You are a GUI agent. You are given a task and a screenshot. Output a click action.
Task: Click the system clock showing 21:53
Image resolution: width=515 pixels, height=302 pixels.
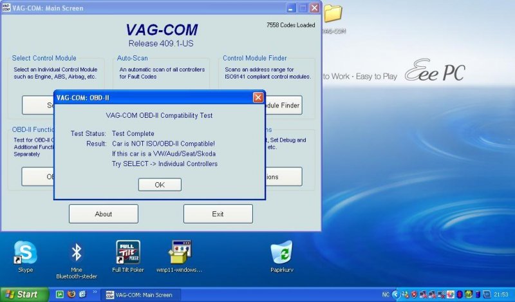pos(500,294)
